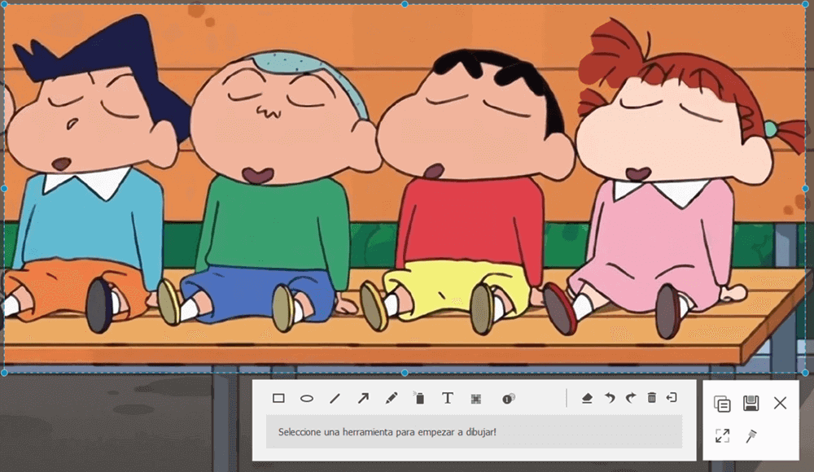Select the Arrow drawing tool

click(363, 398)
